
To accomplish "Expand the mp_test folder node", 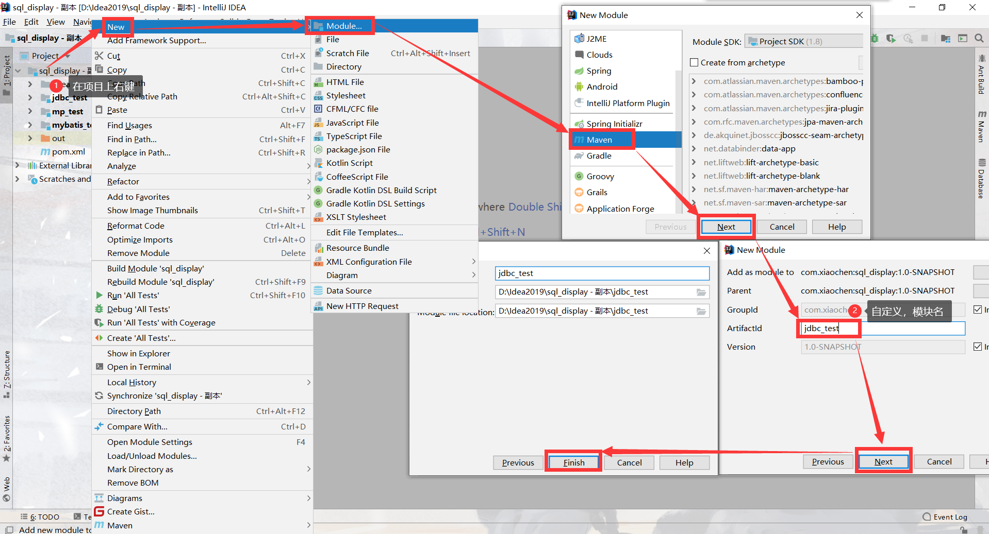I will (x=30, y=111).
